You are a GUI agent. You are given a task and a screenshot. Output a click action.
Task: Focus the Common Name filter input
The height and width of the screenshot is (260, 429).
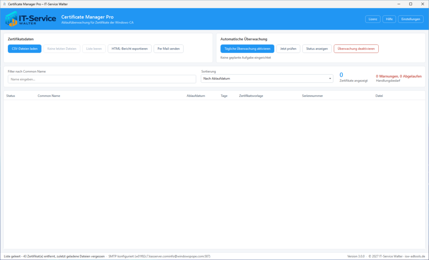click(102, 79)
